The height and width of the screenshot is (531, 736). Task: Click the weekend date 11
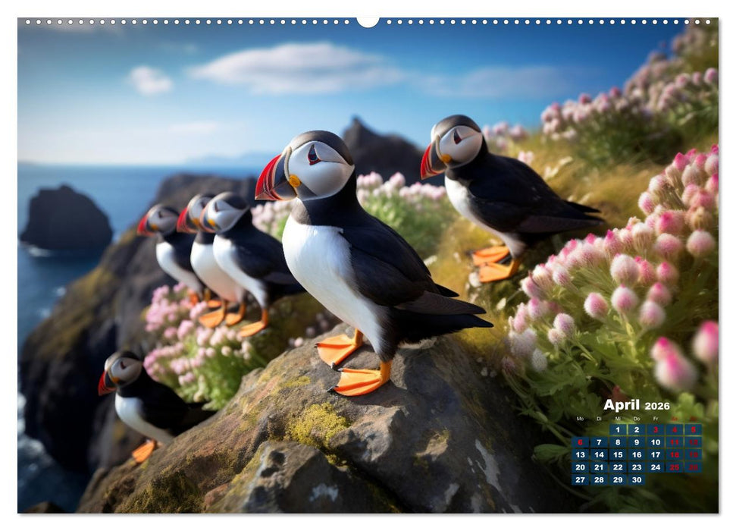pyautogui.click(x=675, y=442)
